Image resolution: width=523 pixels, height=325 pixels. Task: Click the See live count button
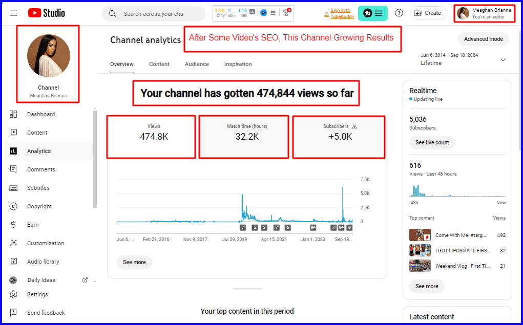[x=432, y=142]
